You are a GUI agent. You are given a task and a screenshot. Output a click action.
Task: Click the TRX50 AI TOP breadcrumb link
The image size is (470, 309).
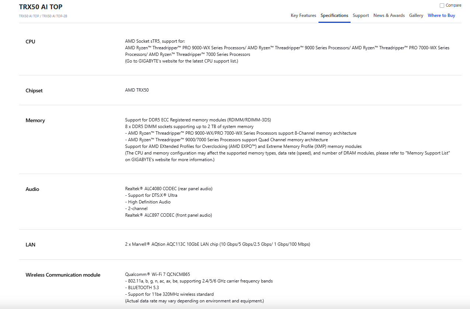(29, 16)
